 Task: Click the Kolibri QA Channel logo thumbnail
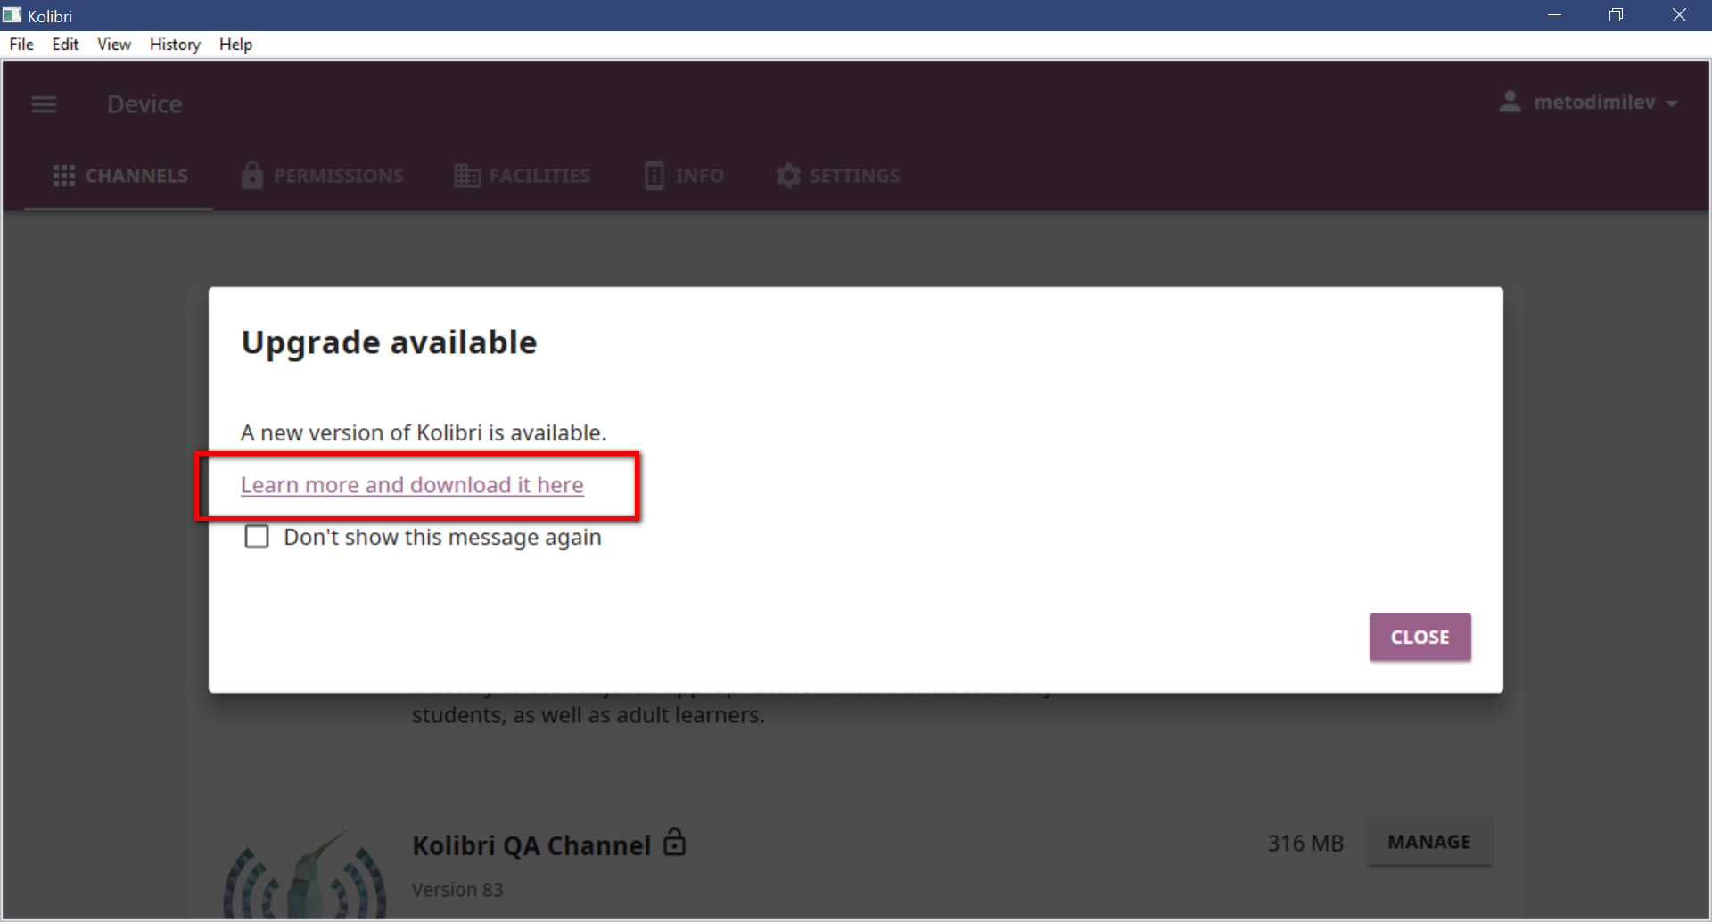click(304, 875)
